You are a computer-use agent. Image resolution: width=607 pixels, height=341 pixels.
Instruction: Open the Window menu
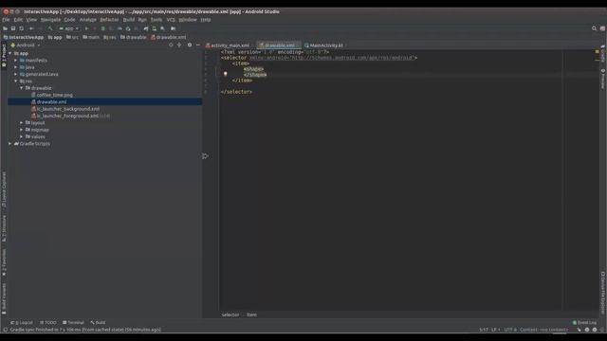(x=188, y=19)
